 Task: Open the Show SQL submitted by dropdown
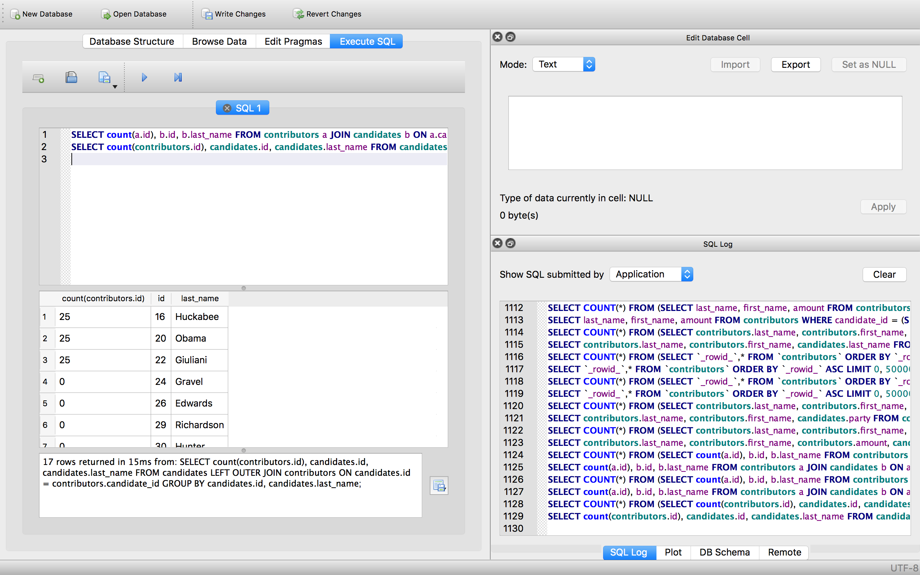(x=651, y=274)
